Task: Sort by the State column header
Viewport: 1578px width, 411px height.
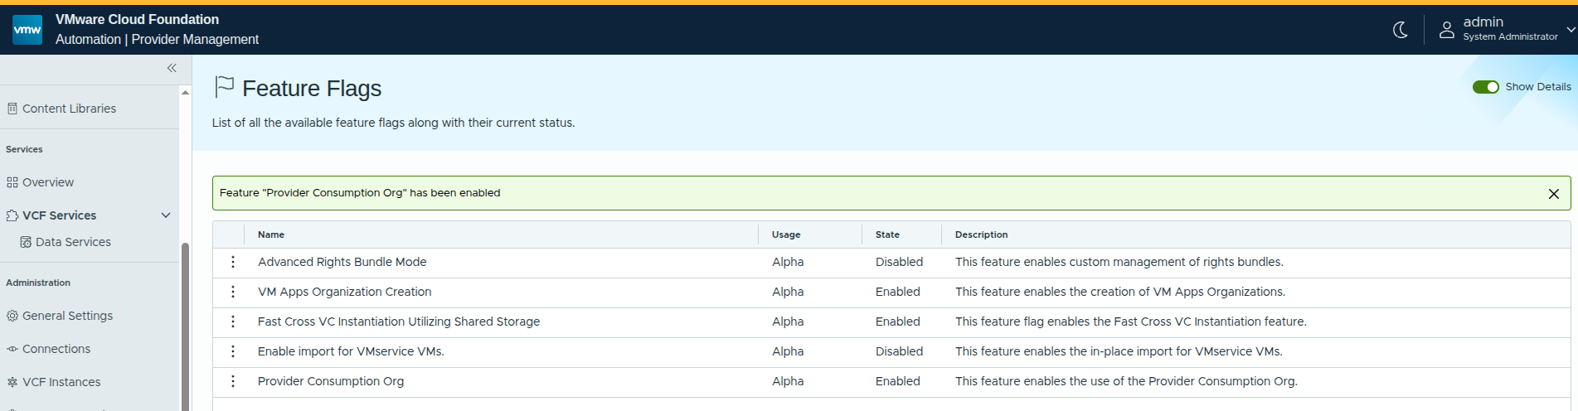Action: point(887,235)
